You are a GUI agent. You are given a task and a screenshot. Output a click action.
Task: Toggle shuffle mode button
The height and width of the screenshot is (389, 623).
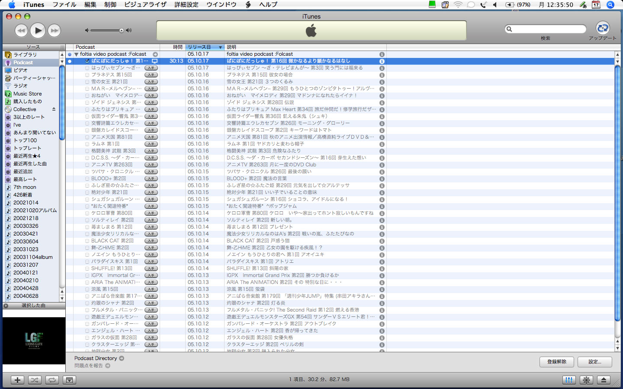(35, 380)
